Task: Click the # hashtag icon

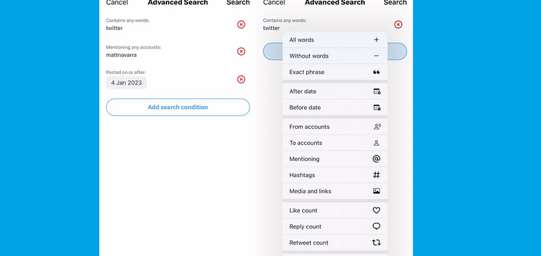Action: 377,175
